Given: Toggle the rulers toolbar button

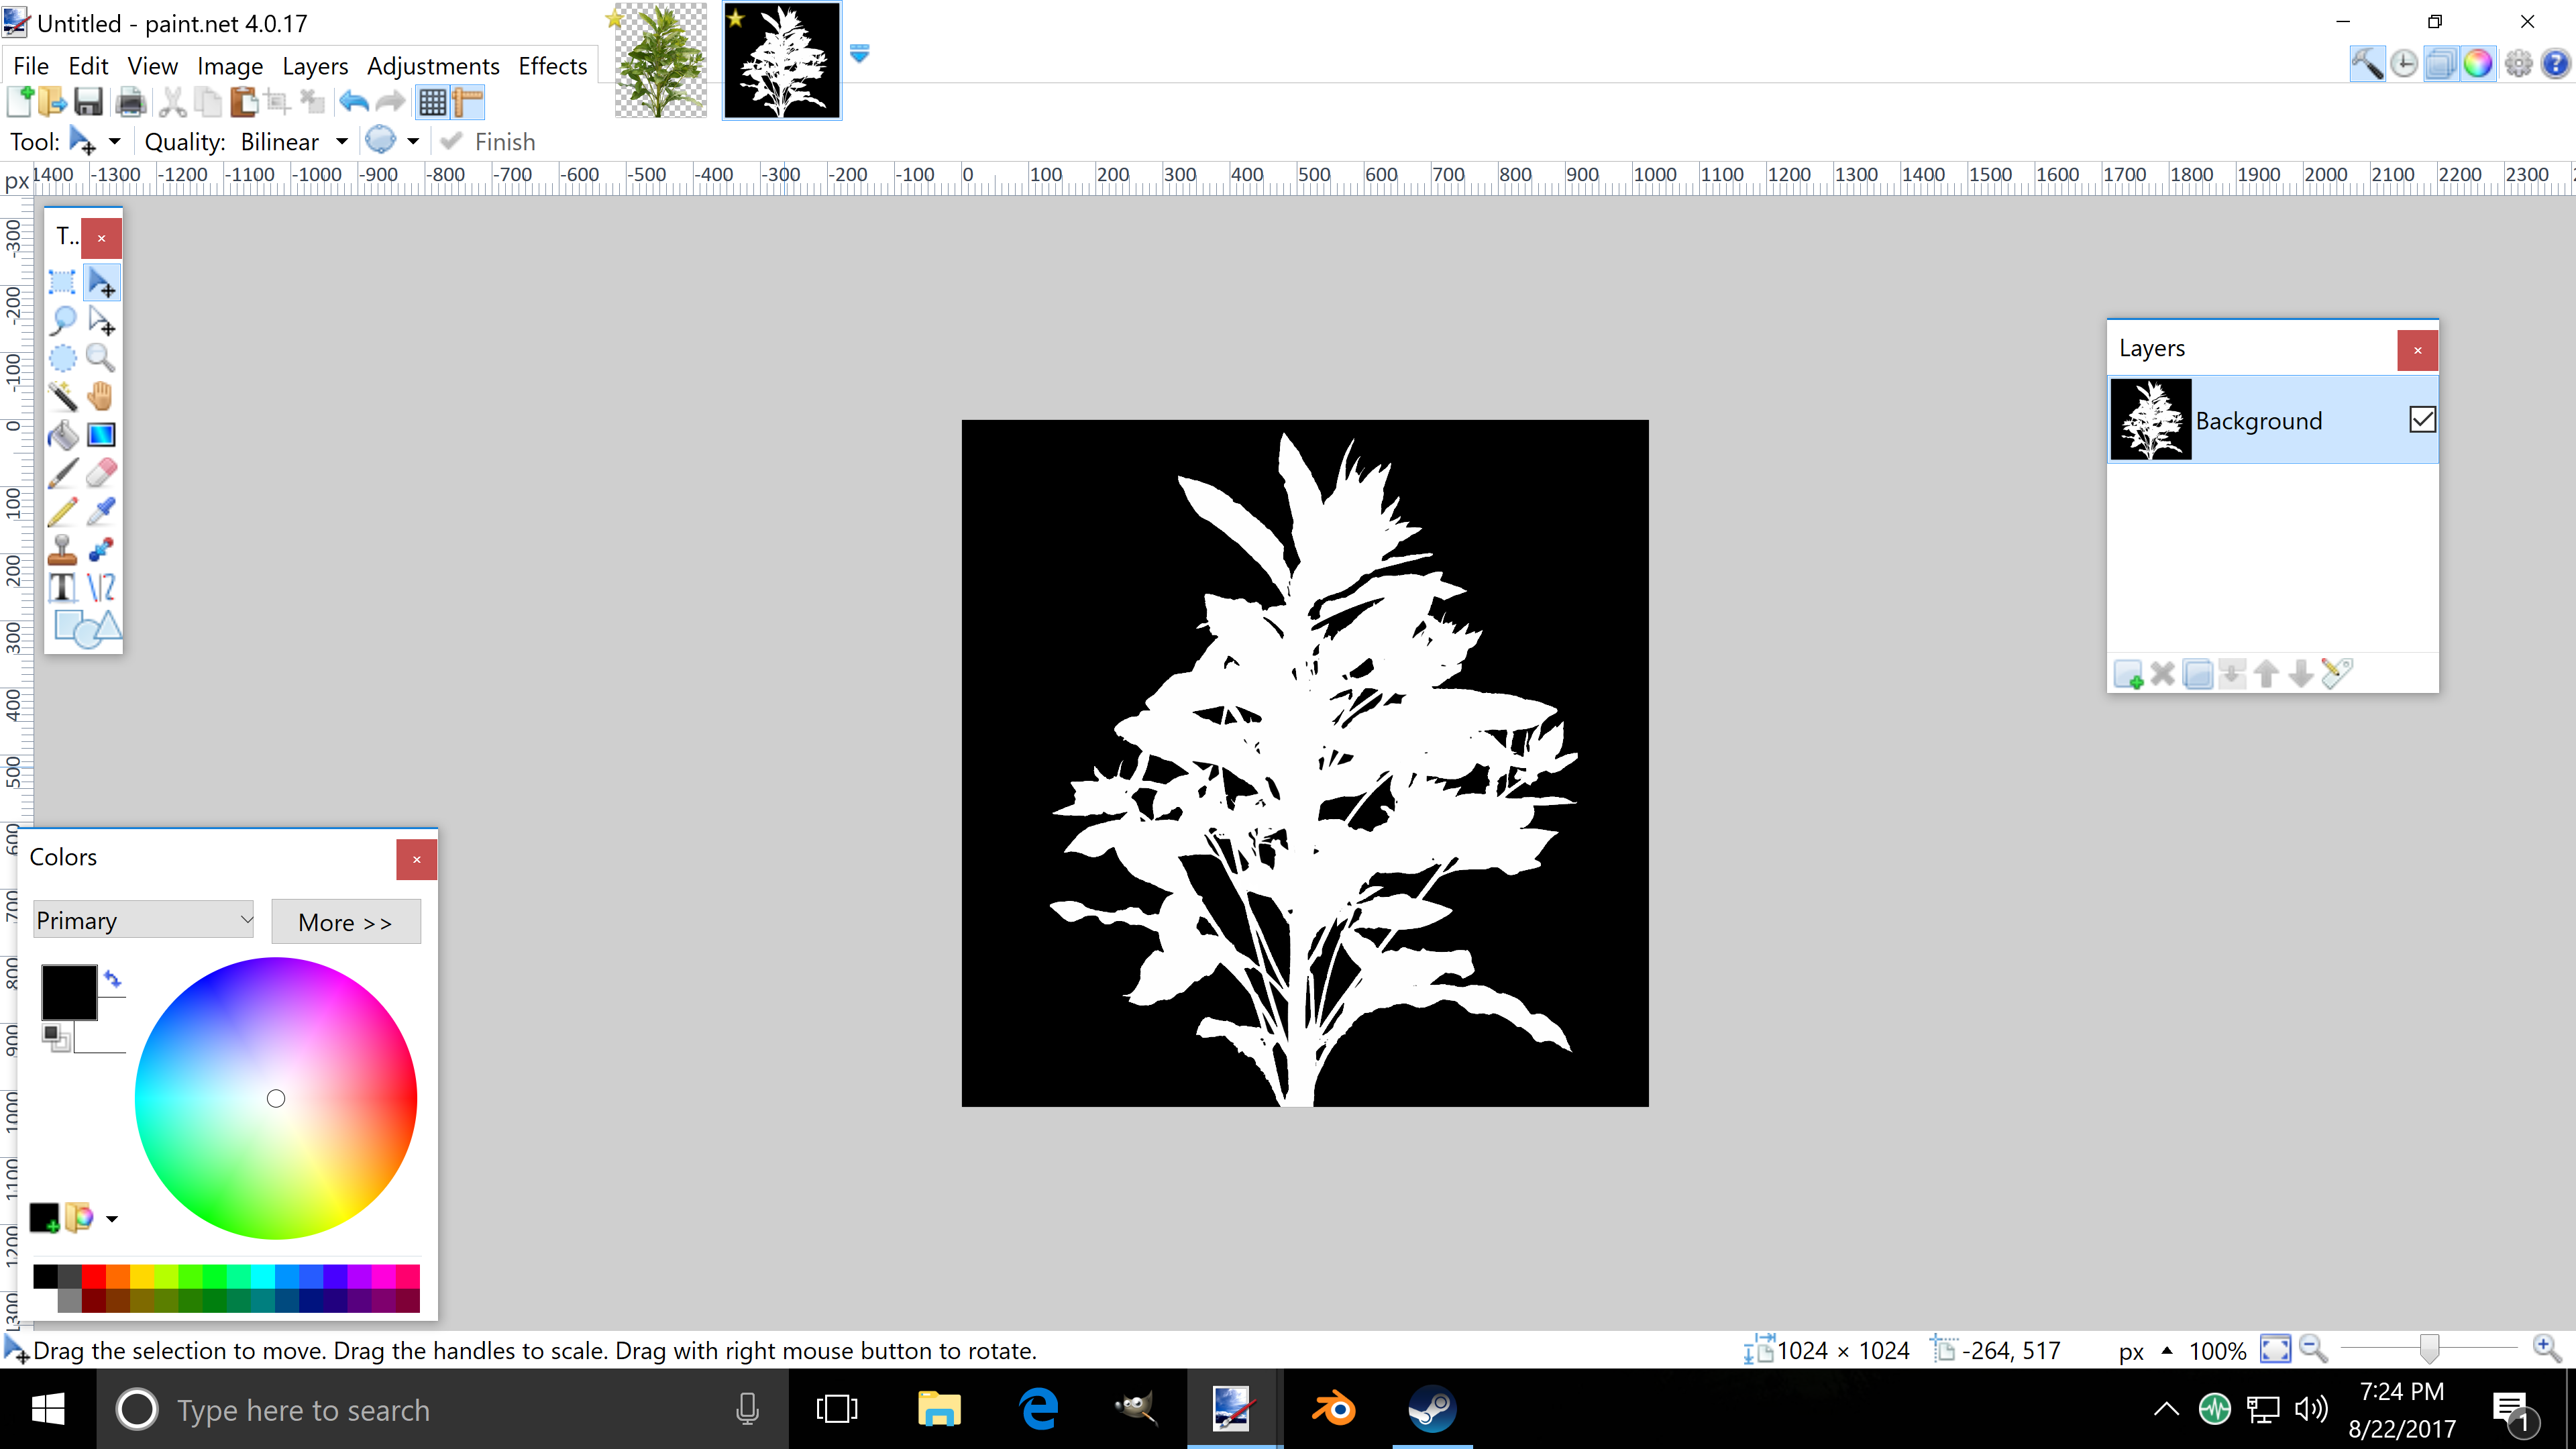Looking at the screenshot, I should tap(468, 102).
